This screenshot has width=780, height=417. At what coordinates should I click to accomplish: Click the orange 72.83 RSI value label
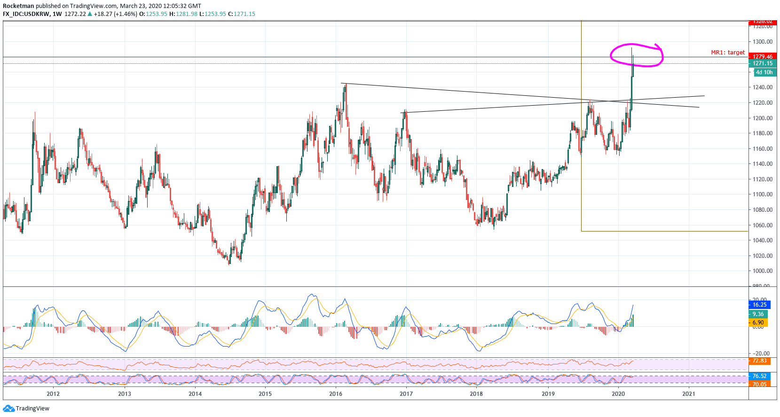759,361
